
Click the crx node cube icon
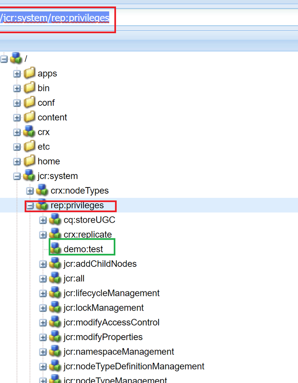(x=29, y=132)
